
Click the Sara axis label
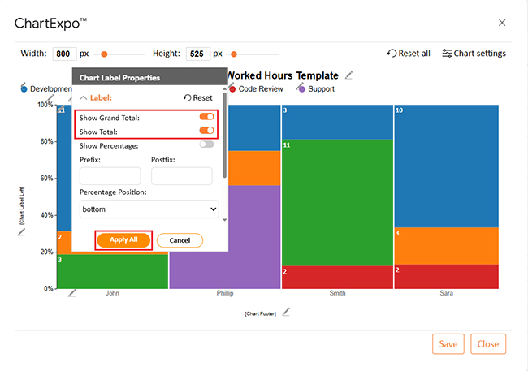(446, 293)
